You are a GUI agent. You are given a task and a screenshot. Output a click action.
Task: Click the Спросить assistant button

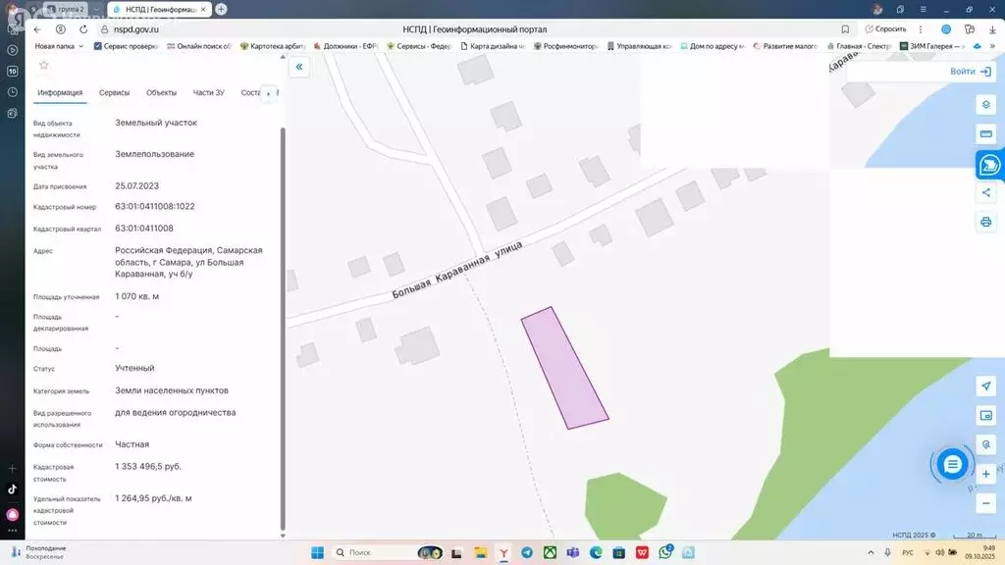pos(885,29)
